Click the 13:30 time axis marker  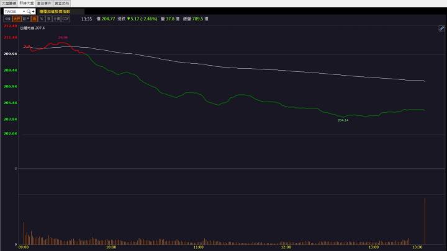click(x=417, y=247)
